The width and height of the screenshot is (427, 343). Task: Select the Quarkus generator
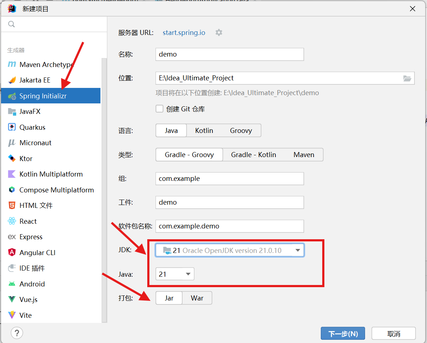pos(51,127)
